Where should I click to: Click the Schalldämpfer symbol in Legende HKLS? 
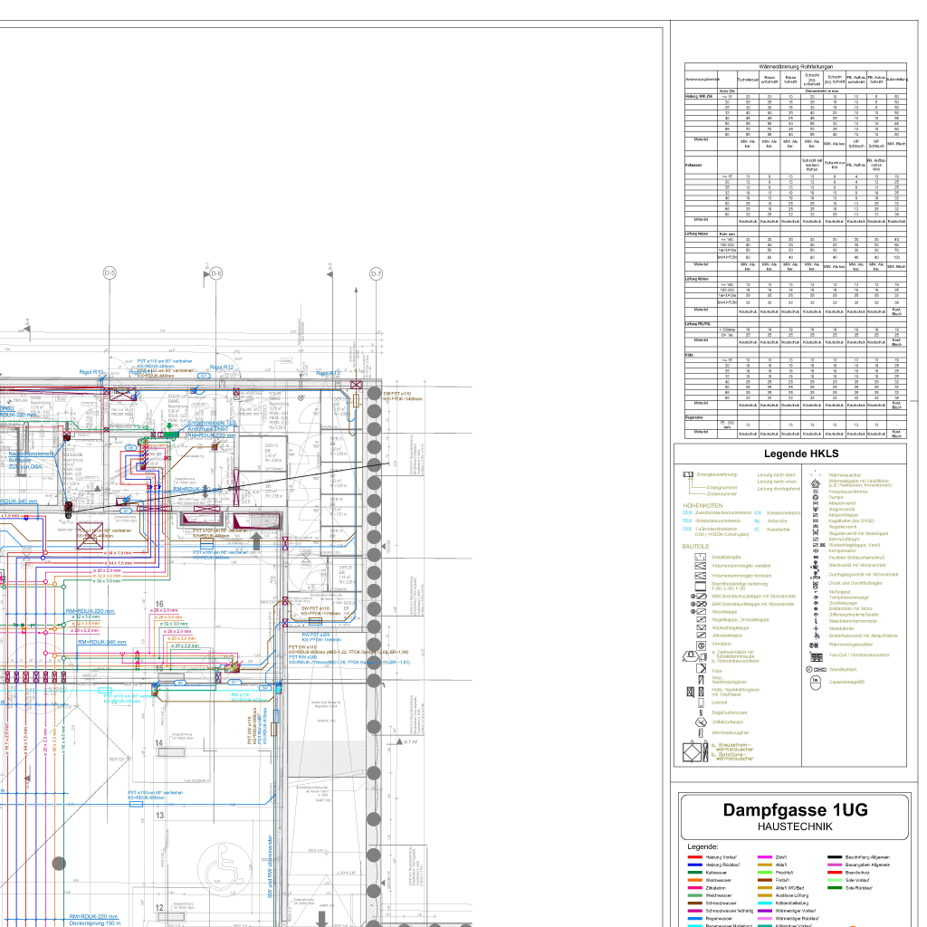click(701, 557)
